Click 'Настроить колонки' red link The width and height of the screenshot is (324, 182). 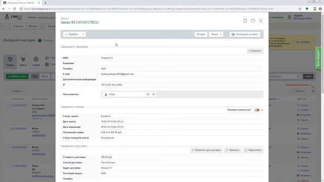point(297,85)
